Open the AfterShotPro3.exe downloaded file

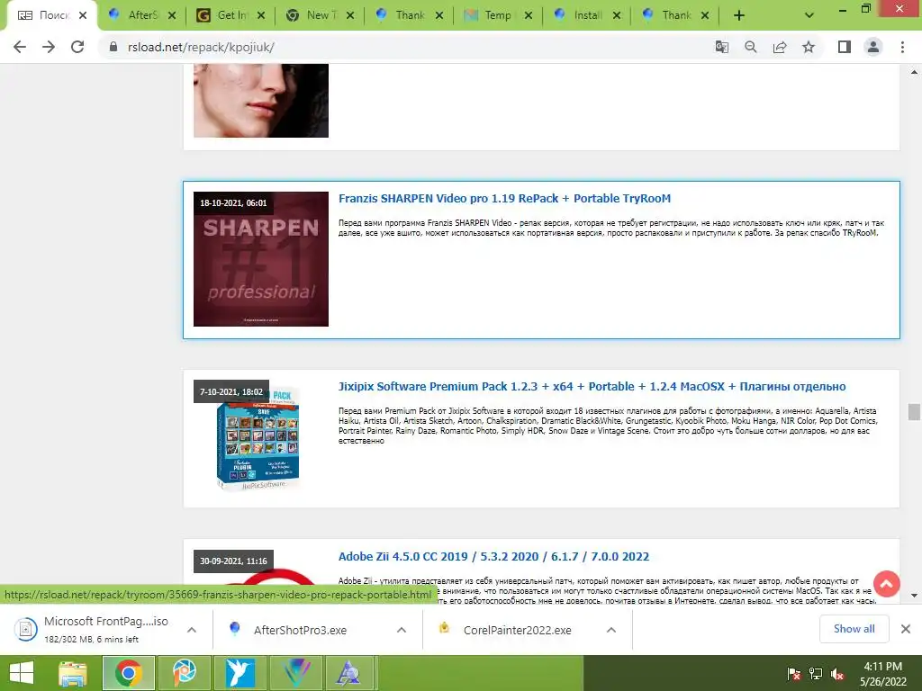[300, 630]
